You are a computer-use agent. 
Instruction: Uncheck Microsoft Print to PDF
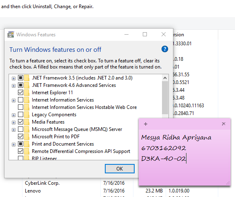pos(20,137)
